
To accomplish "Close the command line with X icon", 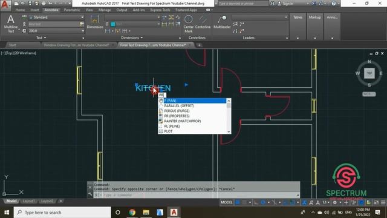I will [x=90, y=188].
